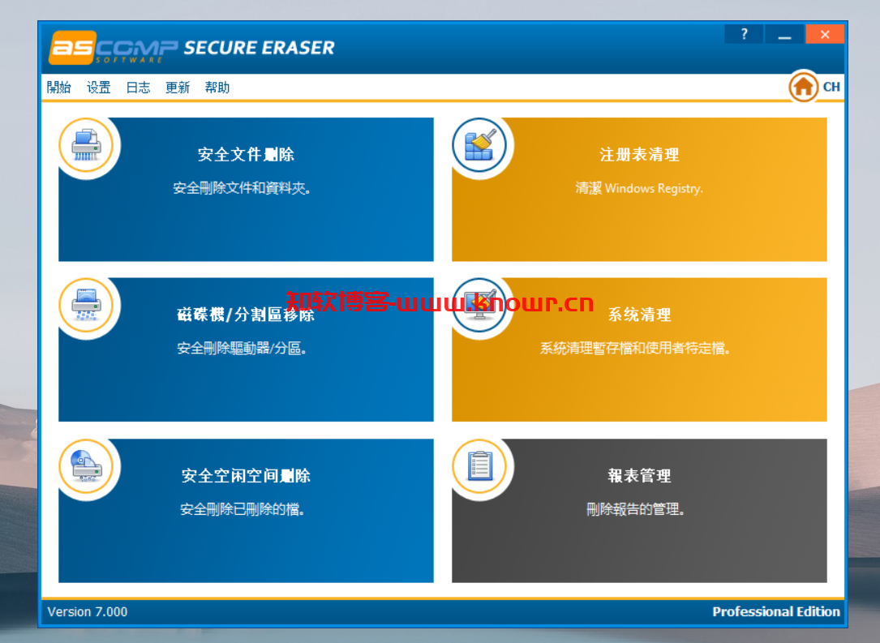Click the orange home icon
Viewport: 880px width, 643px height.
point(803,87)
